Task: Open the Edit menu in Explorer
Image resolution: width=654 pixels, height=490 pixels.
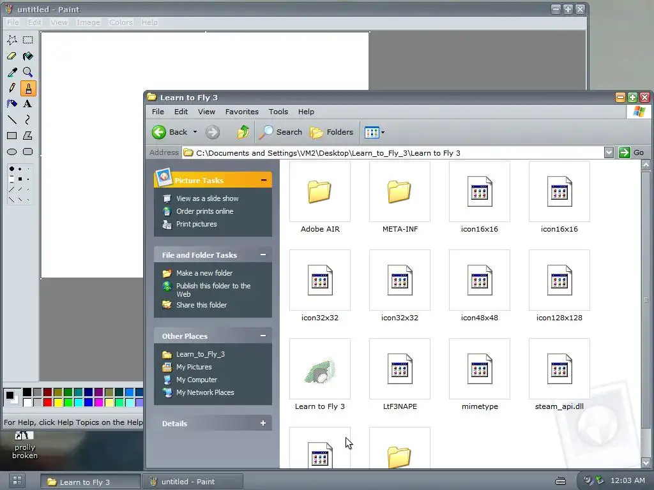Action: pyautogui.click(x=181, y=112)
